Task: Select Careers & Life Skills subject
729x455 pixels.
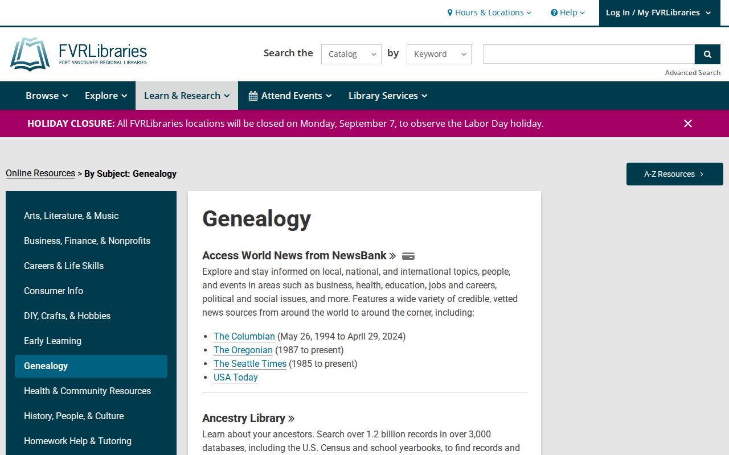Action: coord(91,266)
